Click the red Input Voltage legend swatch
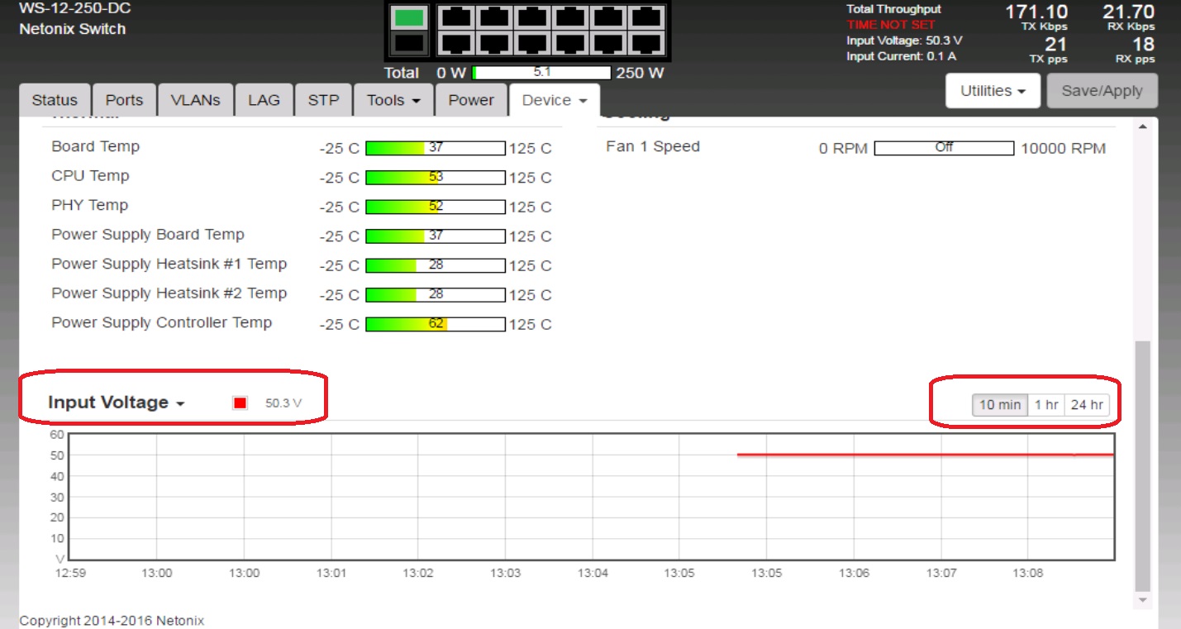Screen dimensions: 1181x629 [x=240, y=403]
